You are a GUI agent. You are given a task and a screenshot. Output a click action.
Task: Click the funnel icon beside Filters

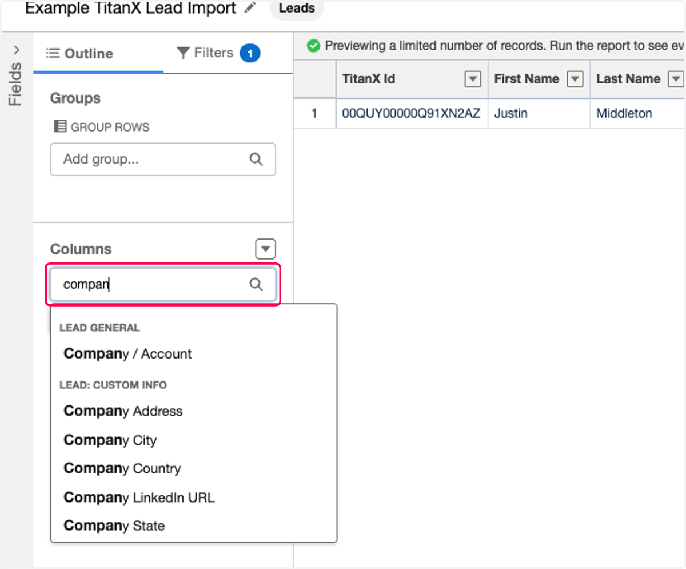pos(183,53)
